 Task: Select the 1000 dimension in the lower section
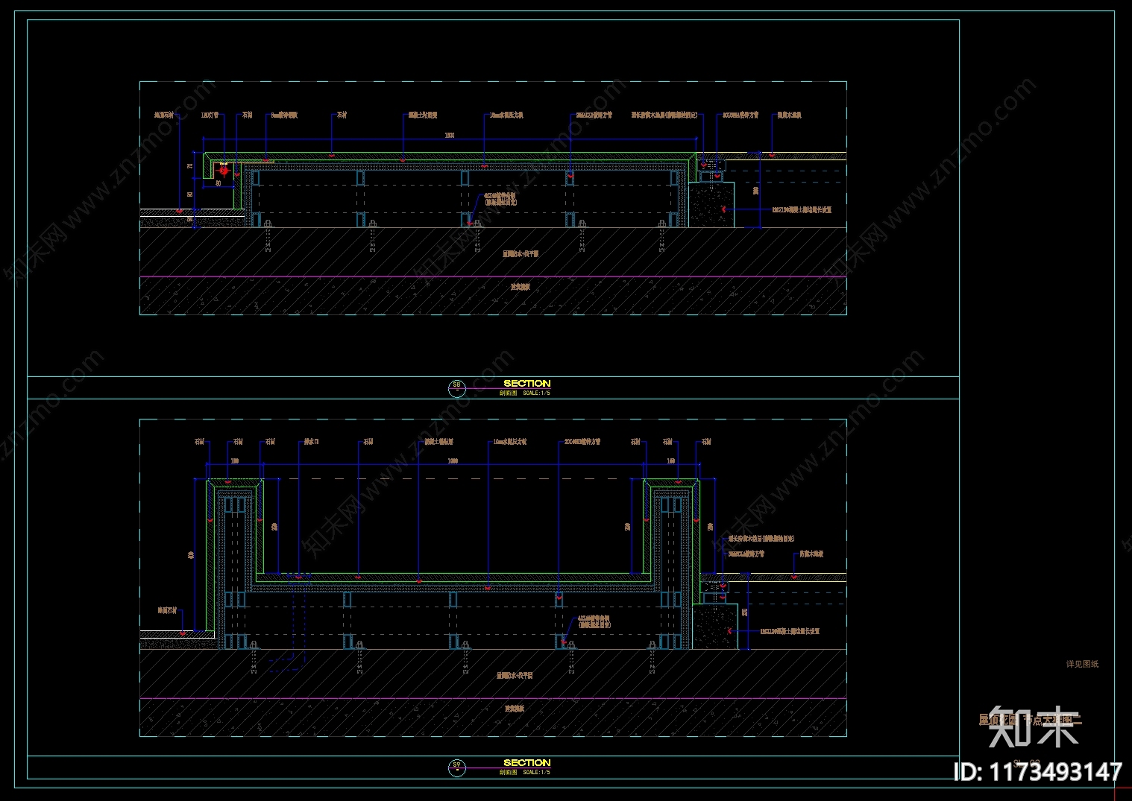click(453, 461)
